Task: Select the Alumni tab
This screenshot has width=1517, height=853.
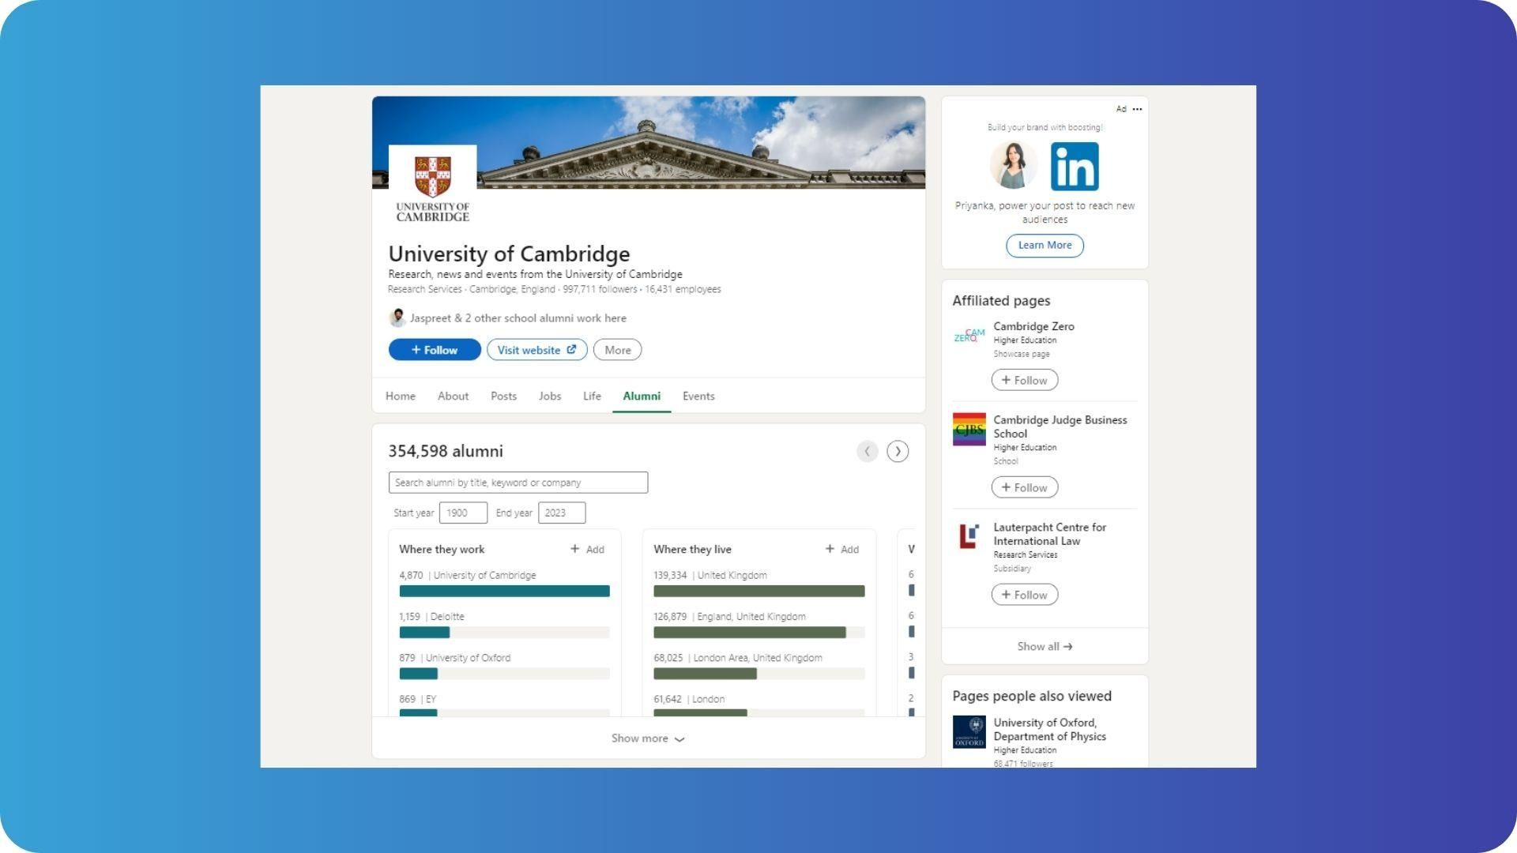Action: (642, 396)
